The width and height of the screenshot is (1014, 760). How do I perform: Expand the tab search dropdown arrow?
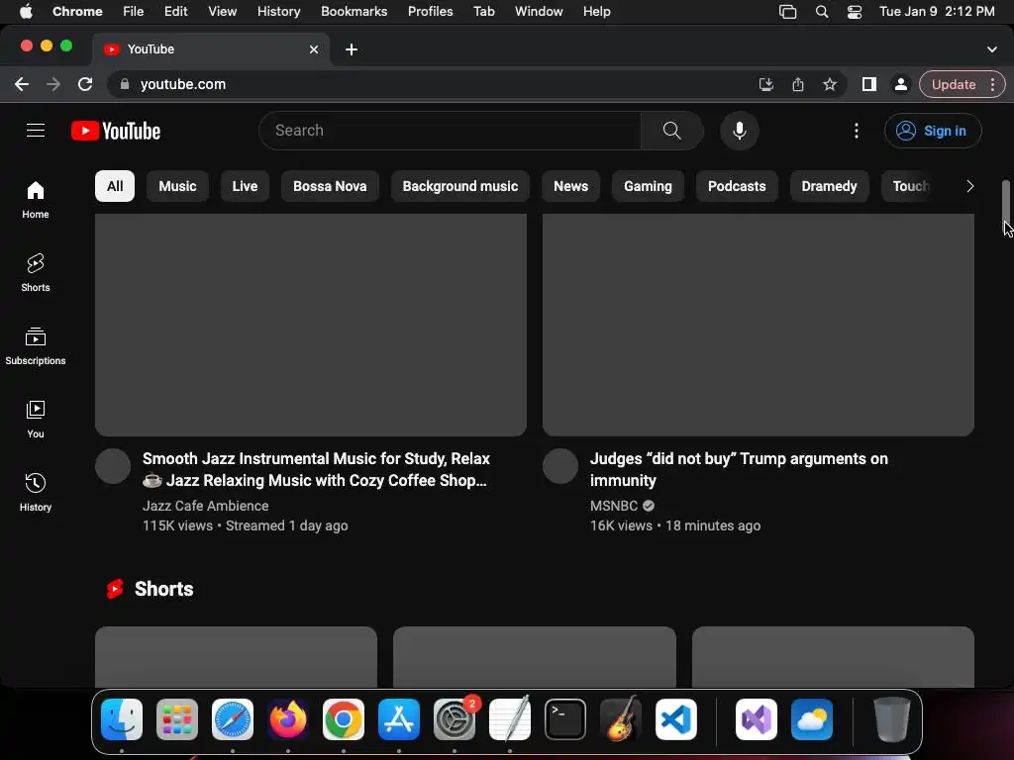click(x=991, y=49)
